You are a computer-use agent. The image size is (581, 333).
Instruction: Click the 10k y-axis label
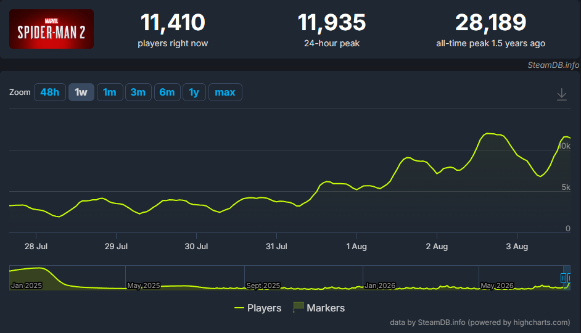[x=564, y=146]
